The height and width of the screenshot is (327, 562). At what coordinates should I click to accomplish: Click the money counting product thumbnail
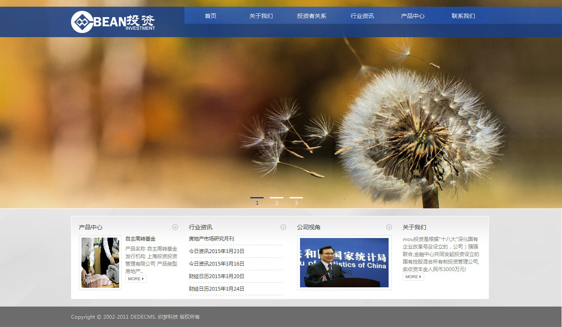point(100,263)
